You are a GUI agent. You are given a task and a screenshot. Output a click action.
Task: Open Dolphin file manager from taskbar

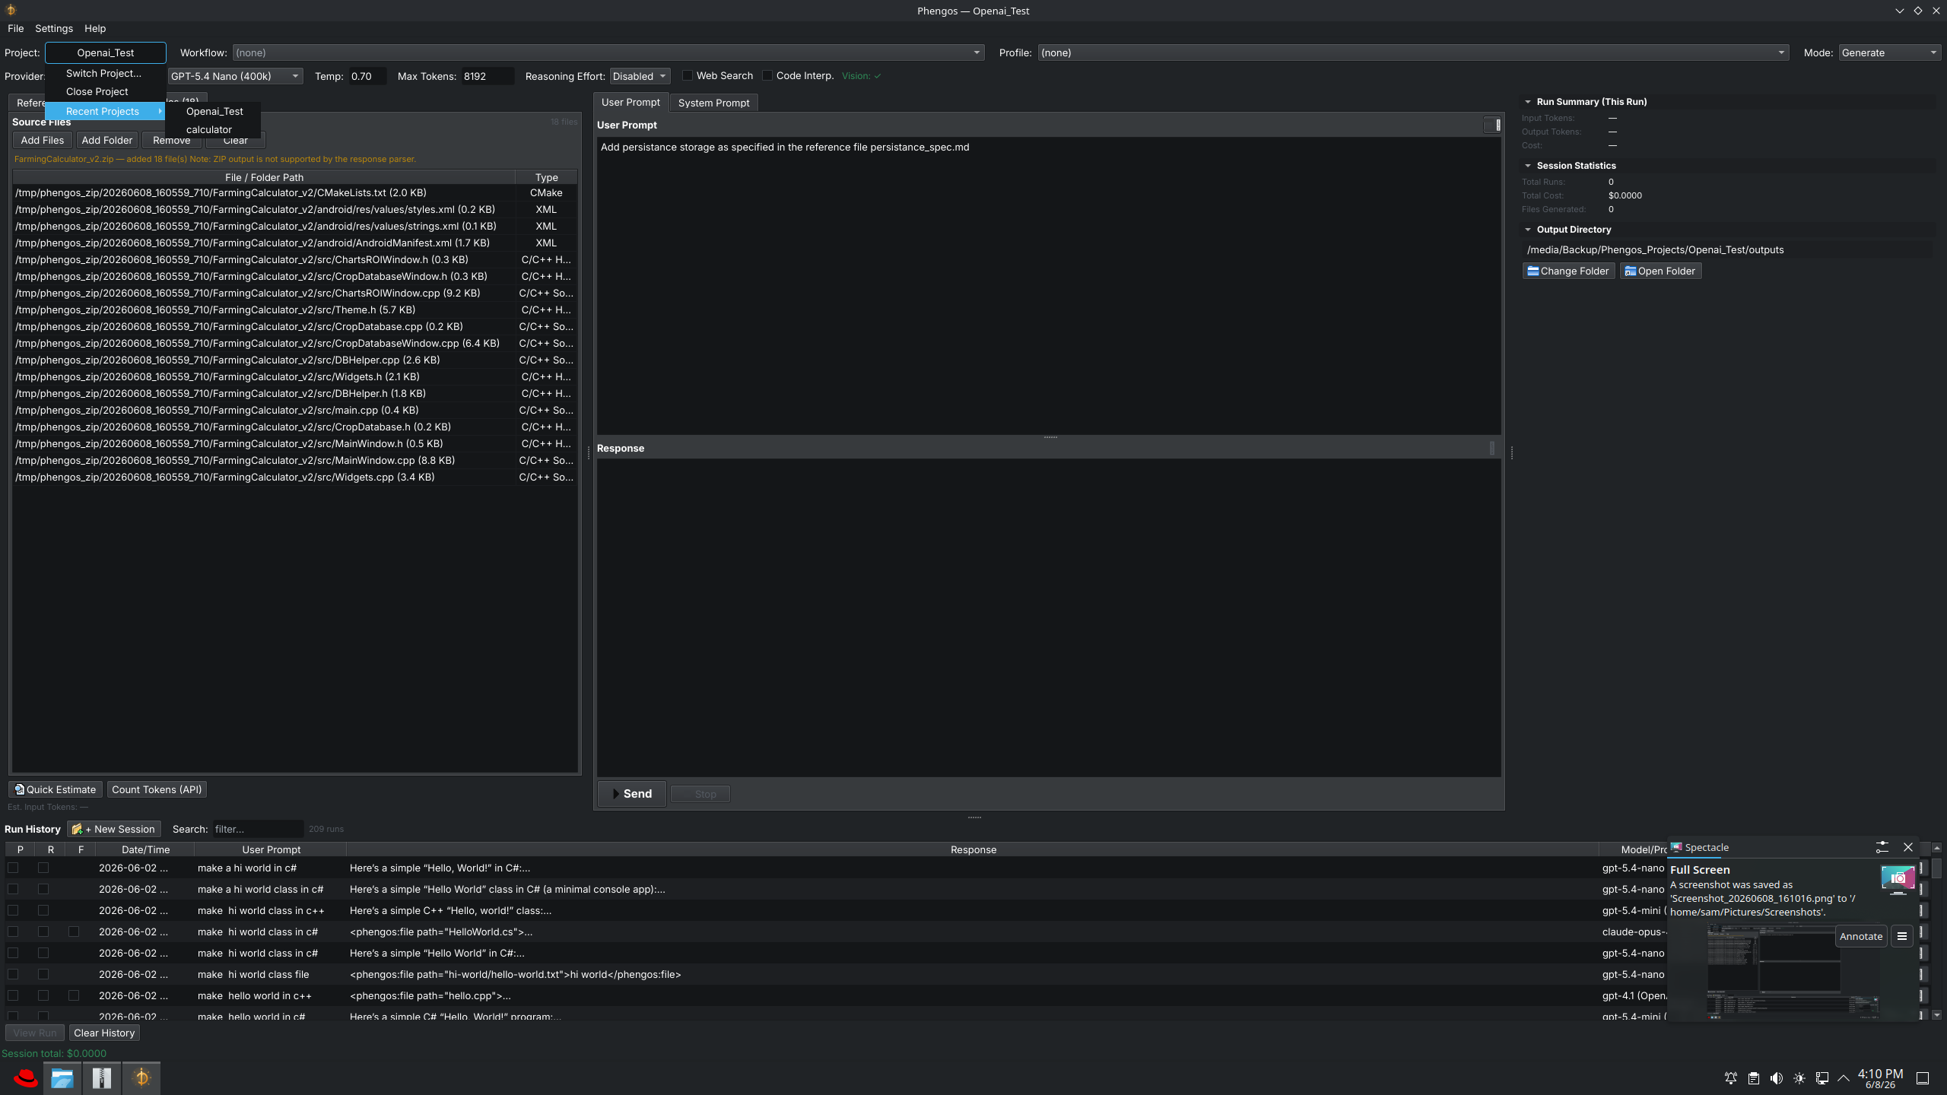62,1078
